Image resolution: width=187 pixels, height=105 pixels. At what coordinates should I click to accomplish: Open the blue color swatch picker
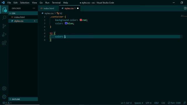tap(66, 23)
